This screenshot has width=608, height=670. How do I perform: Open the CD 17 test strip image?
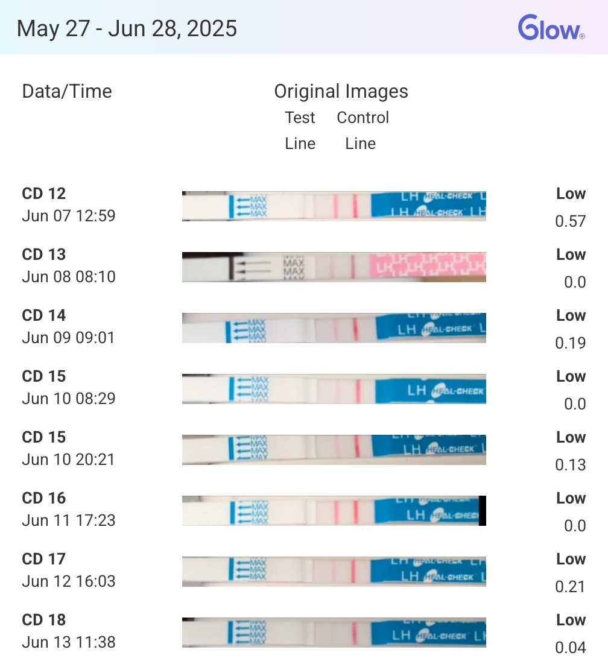pyautogui.click(x=334, y=571)
